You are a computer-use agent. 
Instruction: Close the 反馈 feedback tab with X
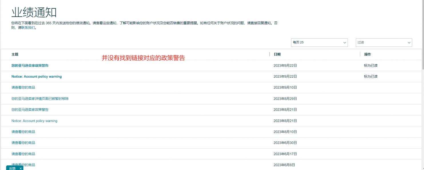(21, 168)
